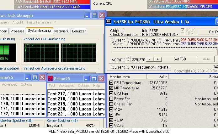
Task: Click the Kernel-Speicher Insgesamt value 49724
Action: coord(91,126)
